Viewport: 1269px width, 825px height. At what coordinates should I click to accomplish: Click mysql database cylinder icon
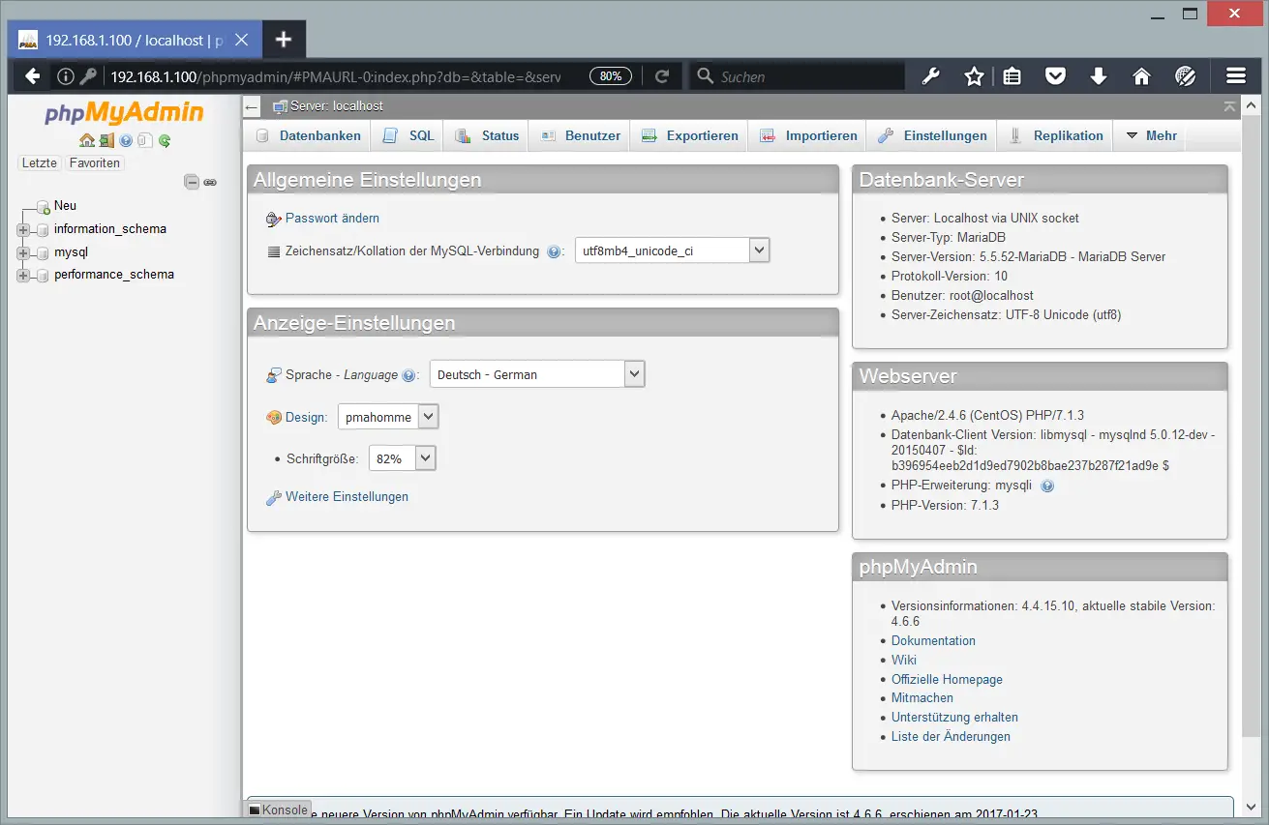(43, 252)
